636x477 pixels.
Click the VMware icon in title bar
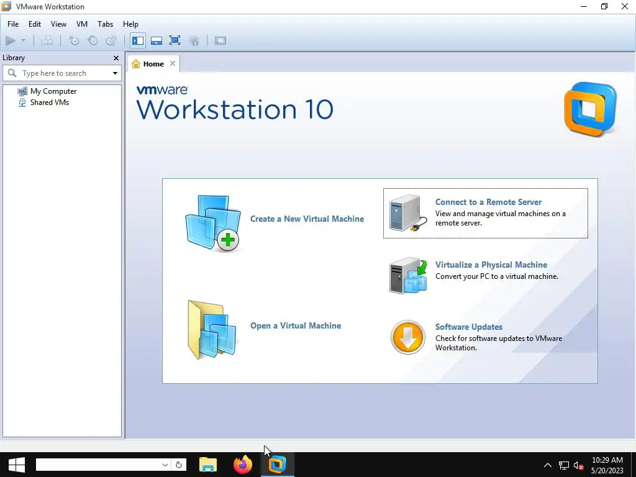6,6
